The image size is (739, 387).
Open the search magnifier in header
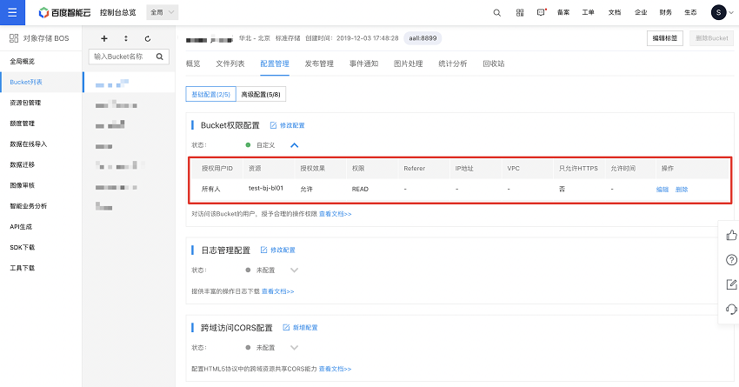[x=496, y=13]
